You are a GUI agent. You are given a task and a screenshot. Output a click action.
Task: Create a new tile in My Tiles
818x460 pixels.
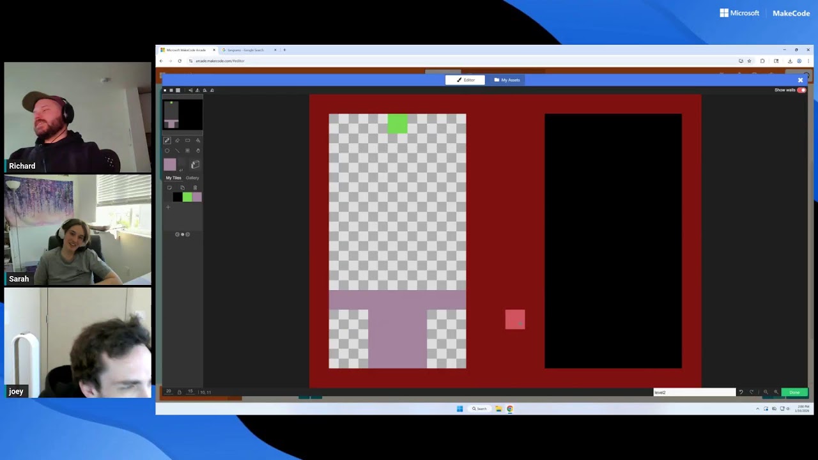[169, 187]
